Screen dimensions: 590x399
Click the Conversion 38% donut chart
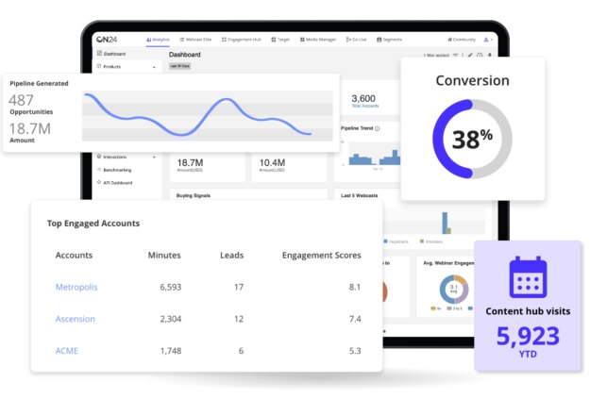coord(472,140)
